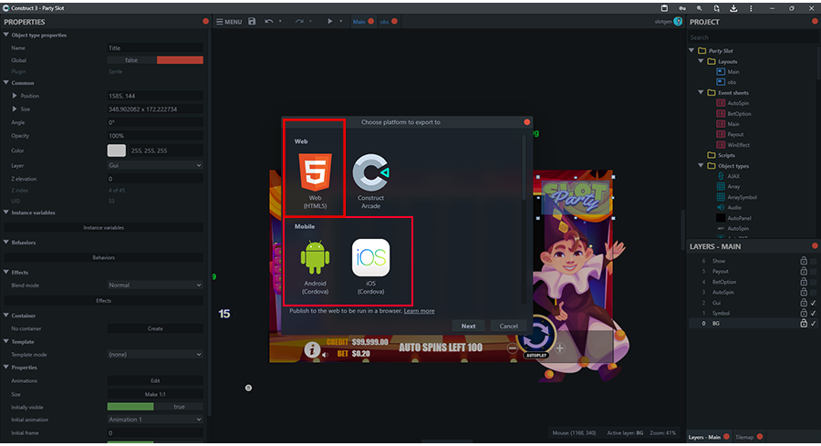This screenshot has height=446, width=821.
Task: Show the Show layer via checkbox
Action: click(813, 261)
